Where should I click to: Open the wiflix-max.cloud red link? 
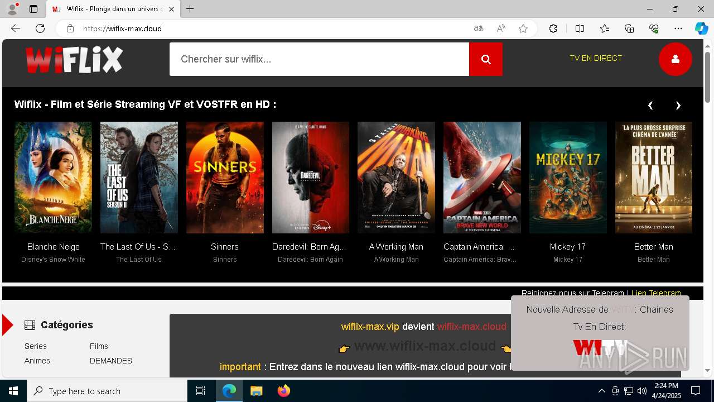pos(471,327)
